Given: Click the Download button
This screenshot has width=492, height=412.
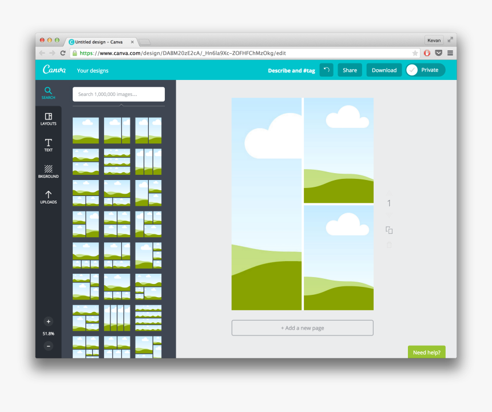Looking at the screenshot, I should [x=383, y=70].
